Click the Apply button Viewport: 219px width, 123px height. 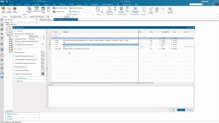click(x=181, y=110)
